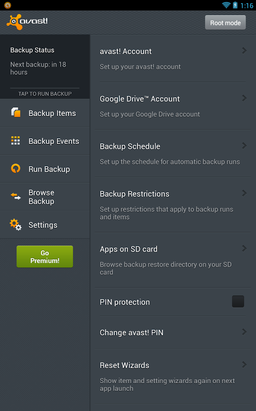Expand Backup Restrictions chevron

(x=244, y=193)
